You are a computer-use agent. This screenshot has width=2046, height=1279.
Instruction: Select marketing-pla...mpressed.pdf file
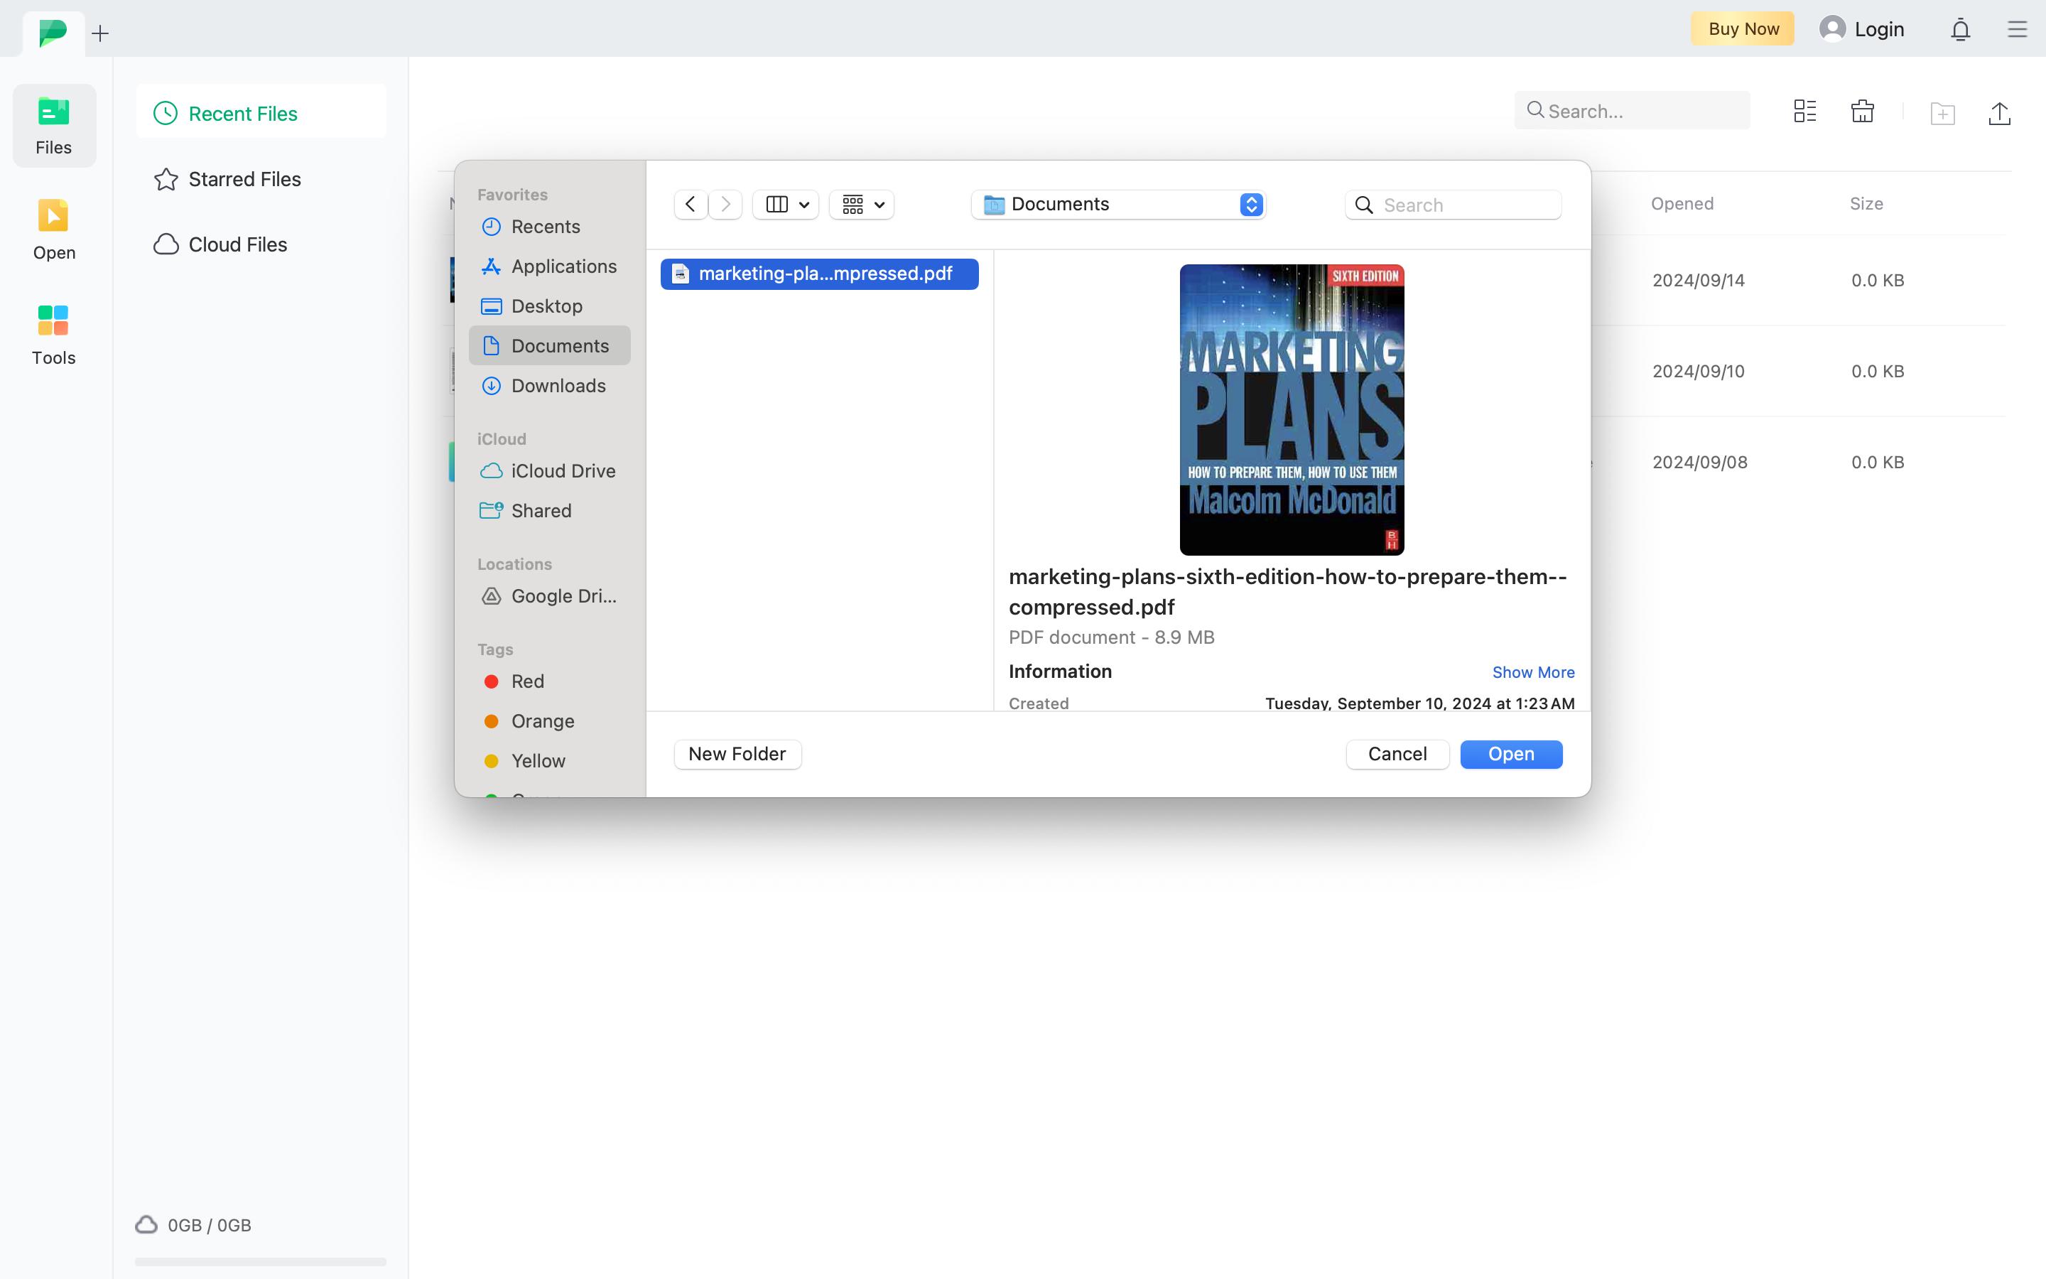click(819, 274)
